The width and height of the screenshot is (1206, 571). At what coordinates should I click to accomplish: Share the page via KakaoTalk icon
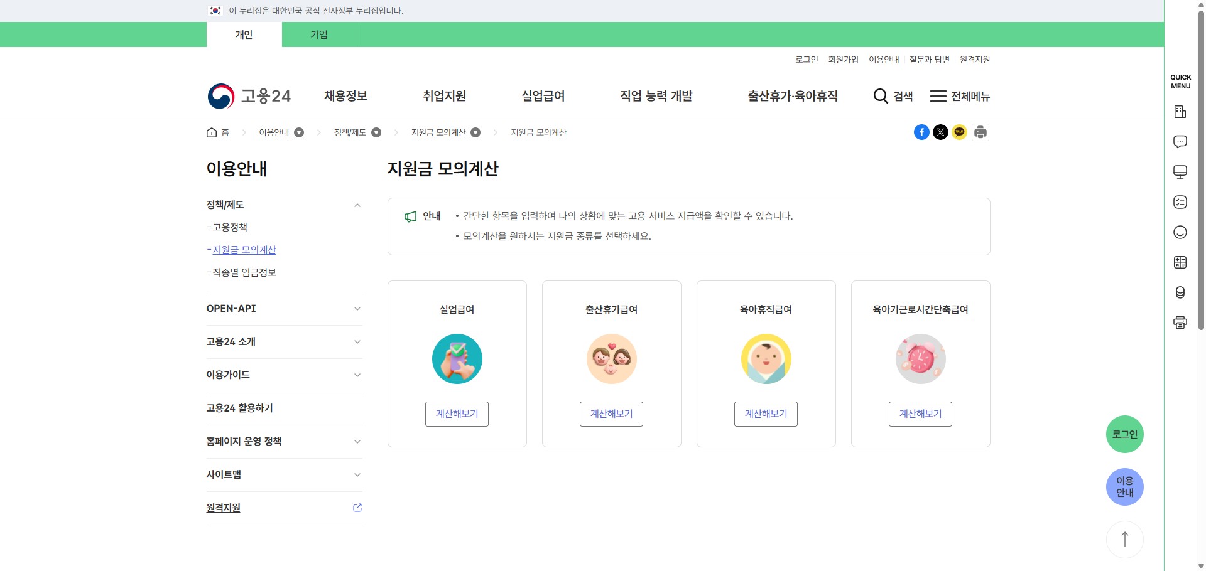point(959,132)
